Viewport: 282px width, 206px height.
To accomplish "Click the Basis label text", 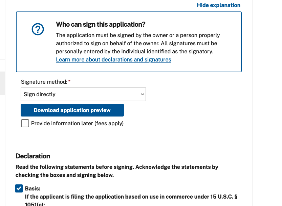I will click(33, 188).
